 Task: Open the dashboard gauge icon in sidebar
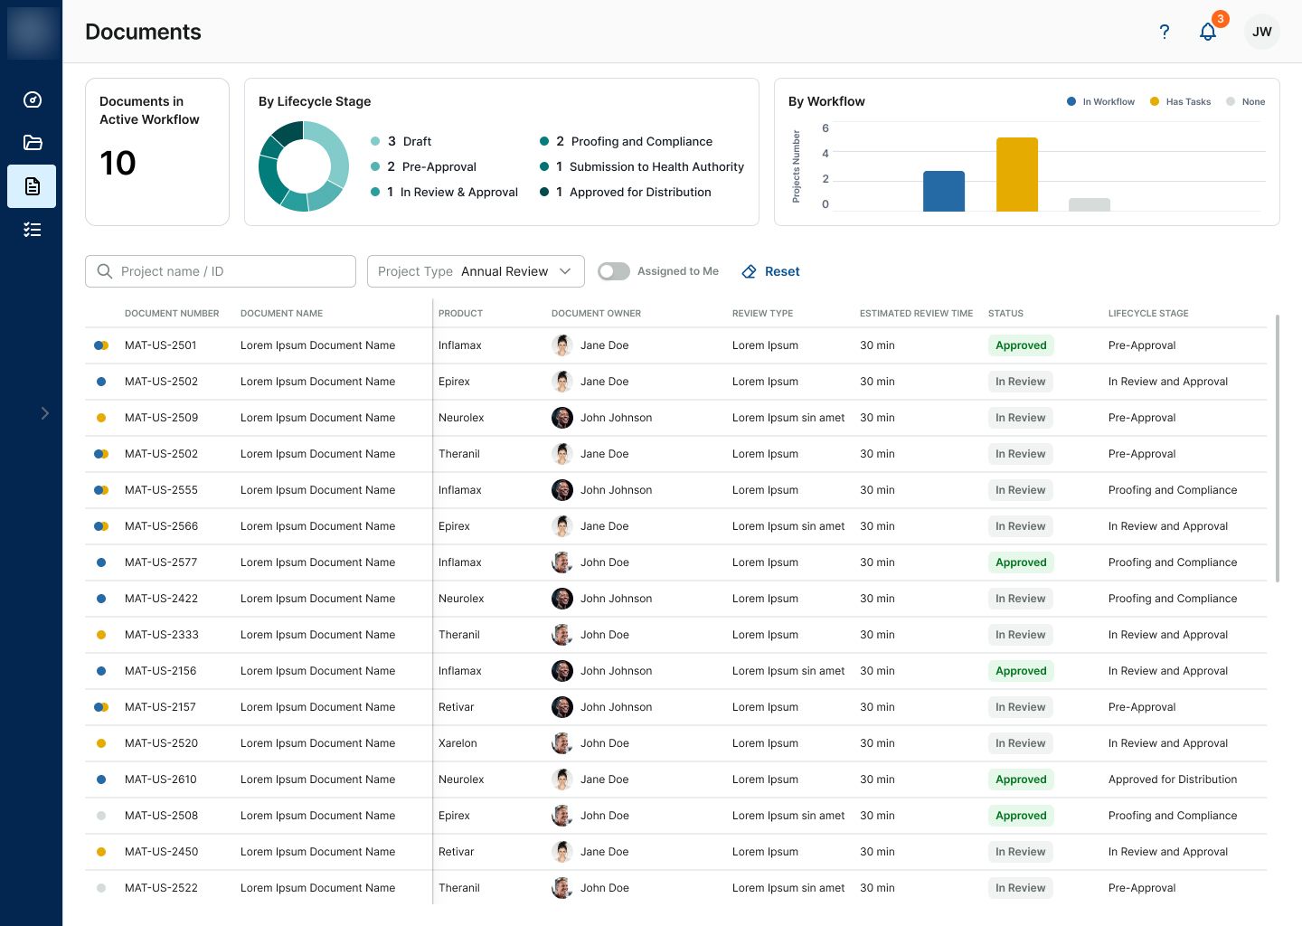[33, 99]
